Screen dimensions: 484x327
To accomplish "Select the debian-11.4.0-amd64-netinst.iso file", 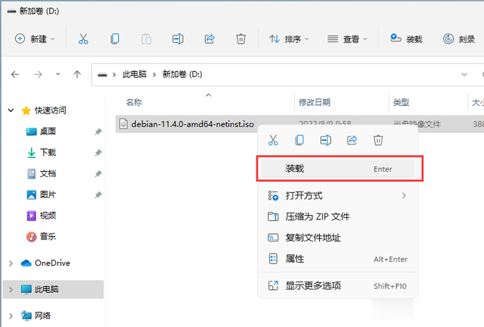I will click(x=193, y=124).
